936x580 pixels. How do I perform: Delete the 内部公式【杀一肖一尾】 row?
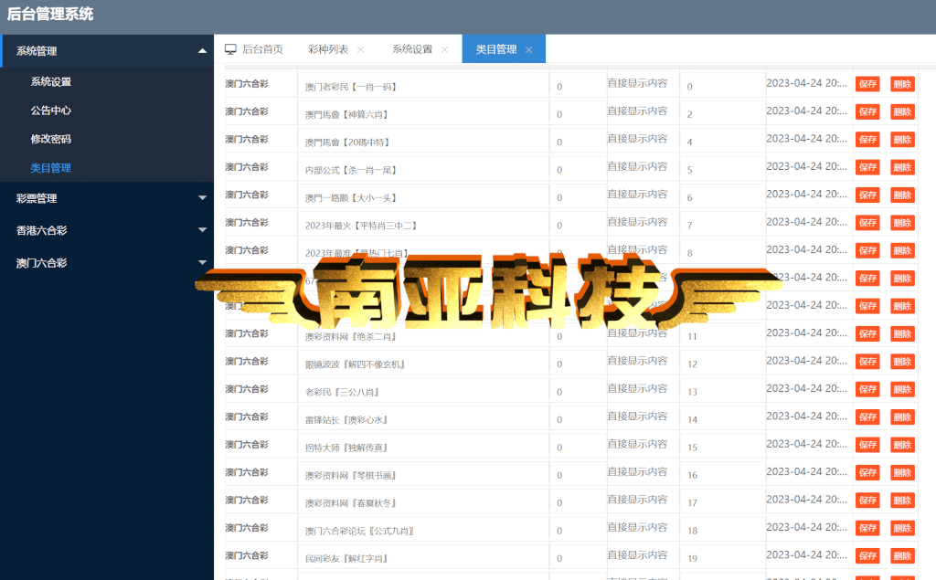[x=902, y=167]
